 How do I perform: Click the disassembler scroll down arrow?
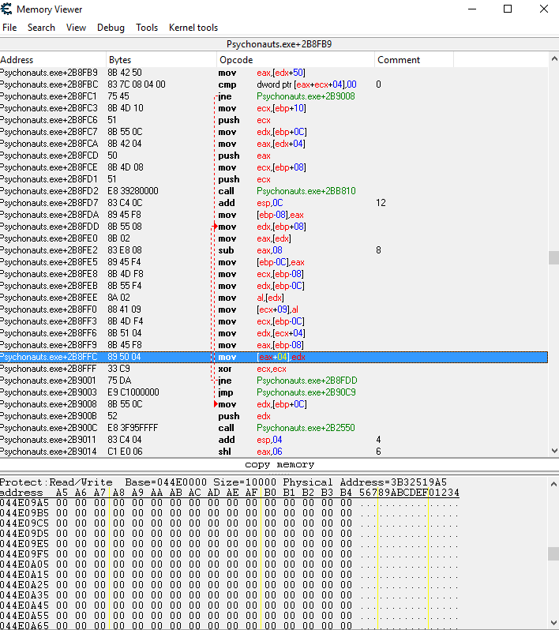click(553, 451)
